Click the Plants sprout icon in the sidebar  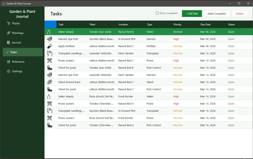pyautogui.click(x=9, y=23)
